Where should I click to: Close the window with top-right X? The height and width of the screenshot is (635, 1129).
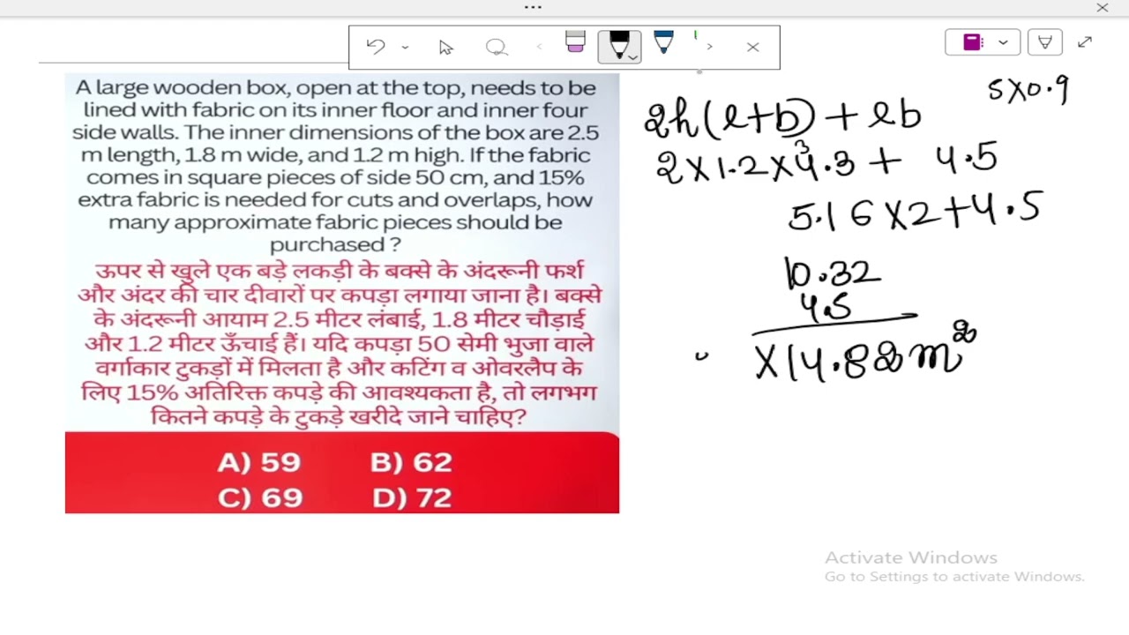click(1103, 8)
